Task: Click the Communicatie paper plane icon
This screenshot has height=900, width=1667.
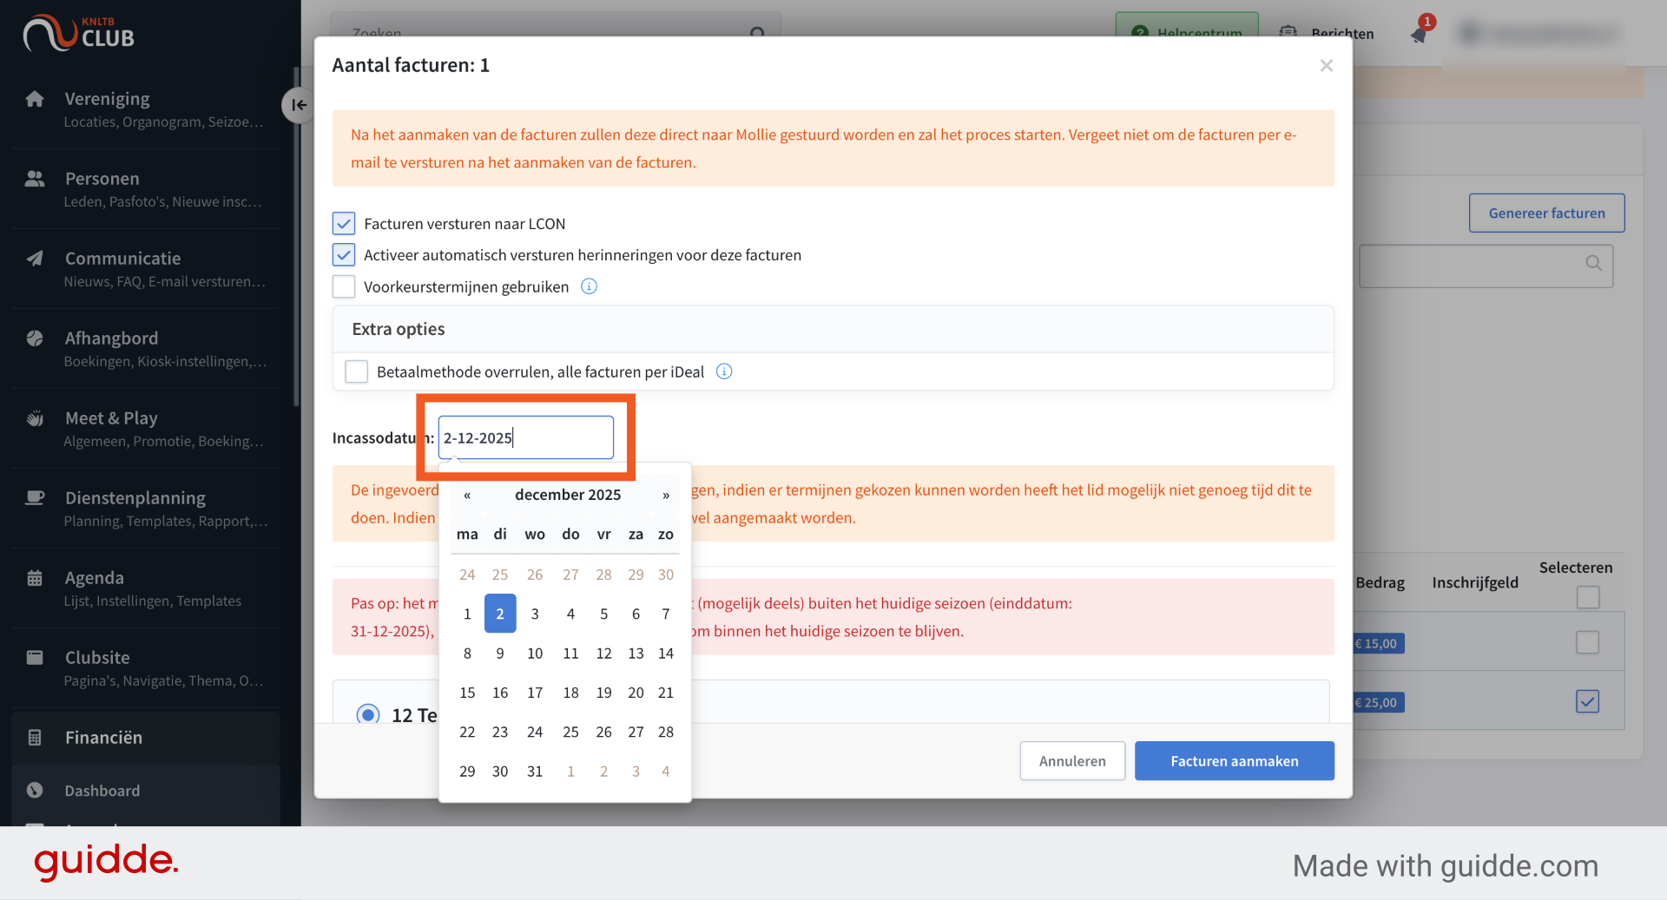Action: pyautogui.click(x=35, y=259)
